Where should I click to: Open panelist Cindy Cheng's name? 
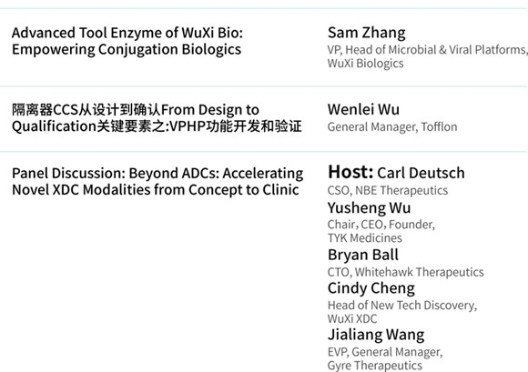pyautogui.click(x=371, y=288)
